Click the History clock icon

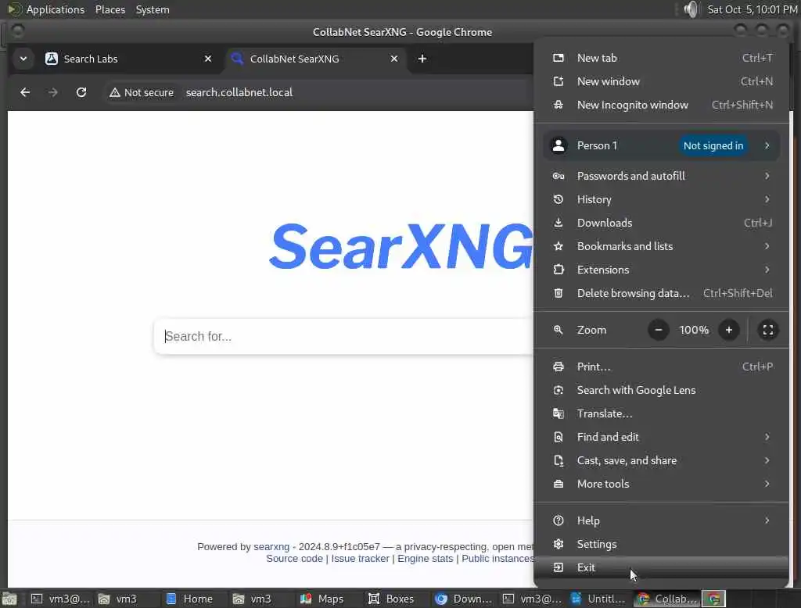(559, 199)
